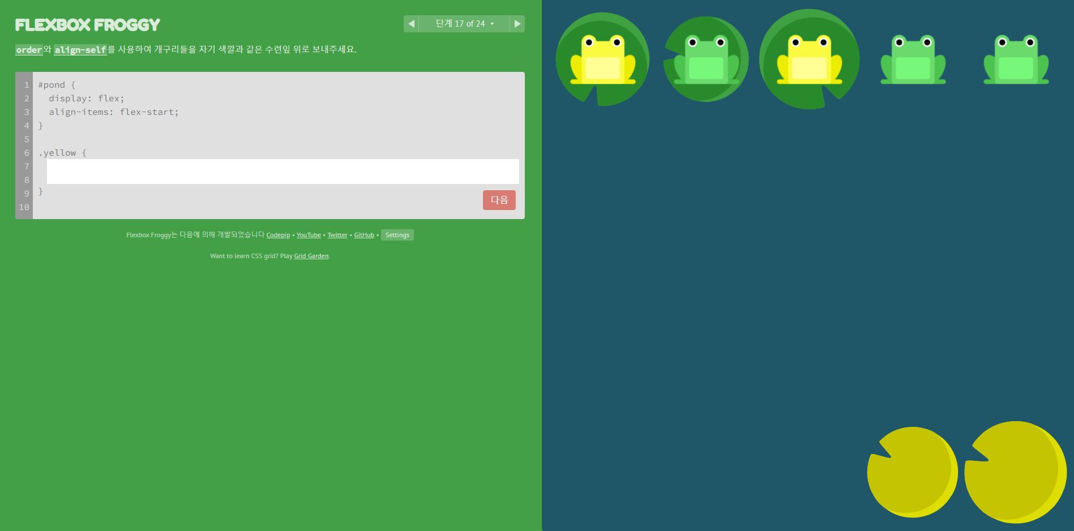Open the Settings button
The image size is (1074, 531).
[397, 235]
